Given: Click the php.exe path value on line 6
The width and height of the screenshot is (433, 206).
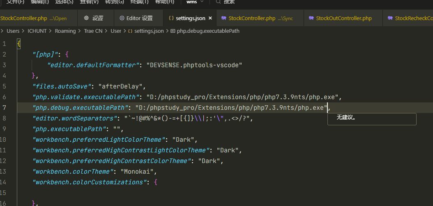Looking at the screenshot, I should [242, 97].
